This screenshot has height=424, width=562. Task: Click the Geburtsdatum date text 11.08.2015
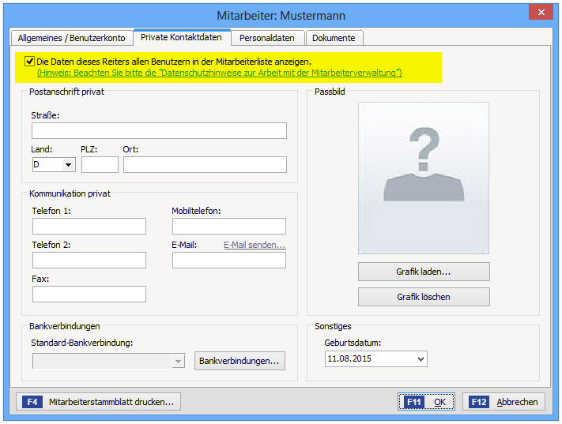click(x=349, y=358)
